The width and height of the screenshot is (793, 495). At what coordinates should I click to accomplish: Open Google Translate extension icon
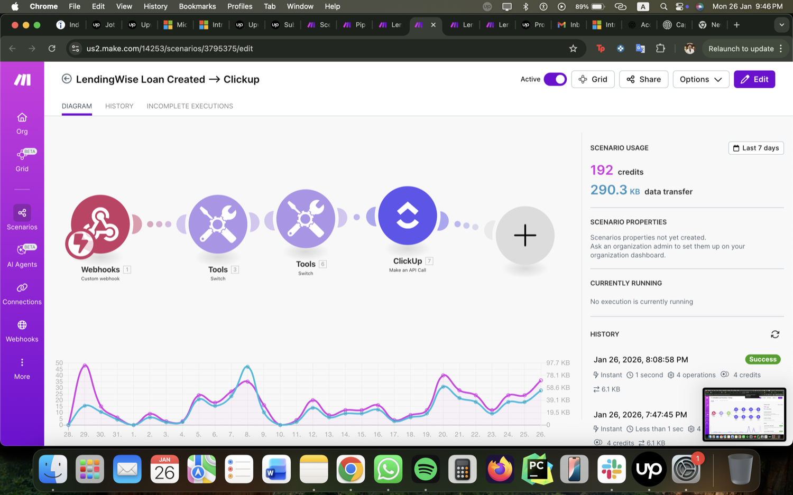[640, 49]
